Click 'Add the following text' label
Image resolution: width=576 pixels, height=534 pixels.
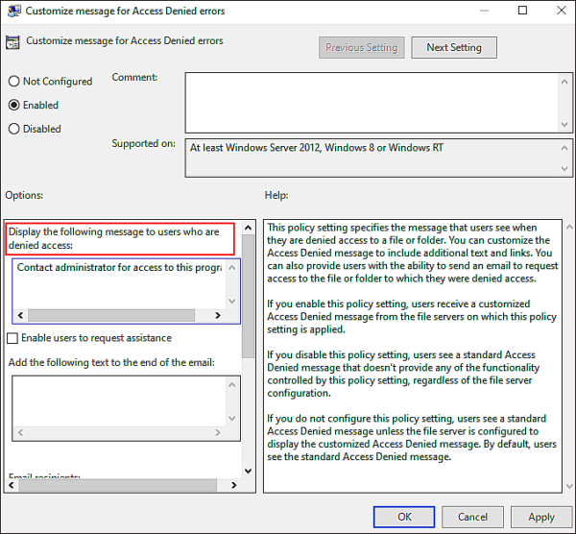pos(111,363)
